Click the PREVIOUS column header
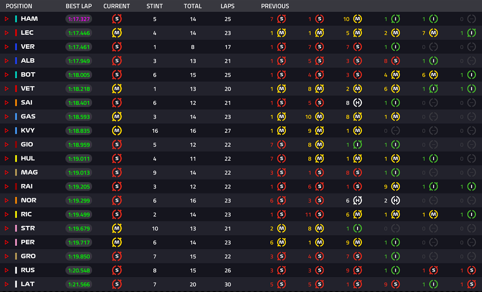This screenshot has height=292, width=482. 275,6
